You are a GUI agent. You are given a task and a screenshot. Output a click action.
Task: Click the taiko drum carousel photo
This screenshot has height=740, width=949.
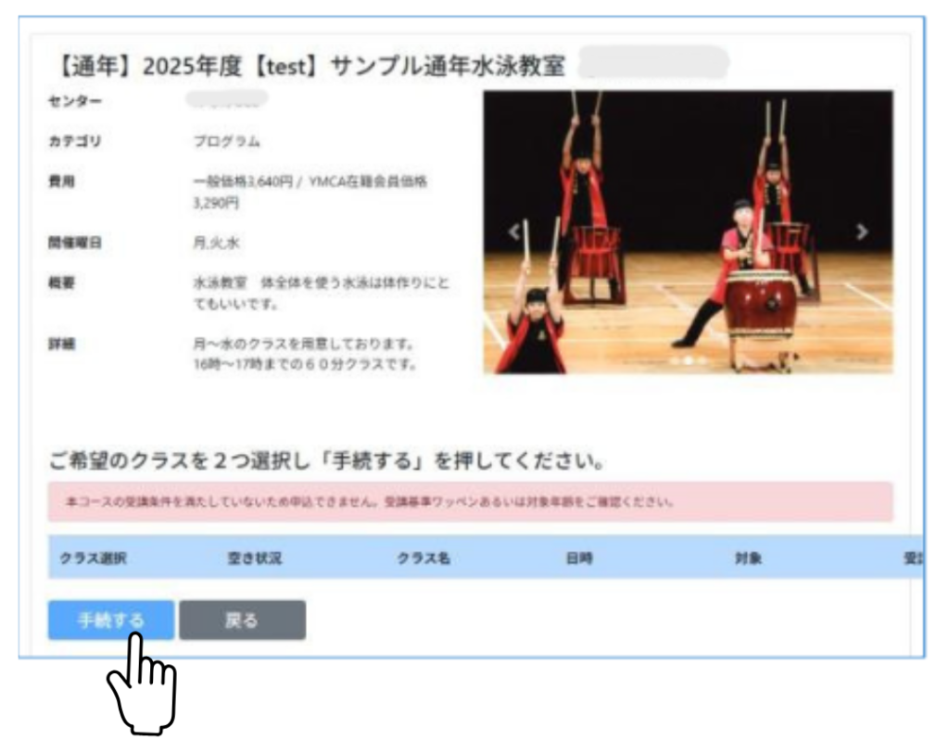click(x=689, y=232)
